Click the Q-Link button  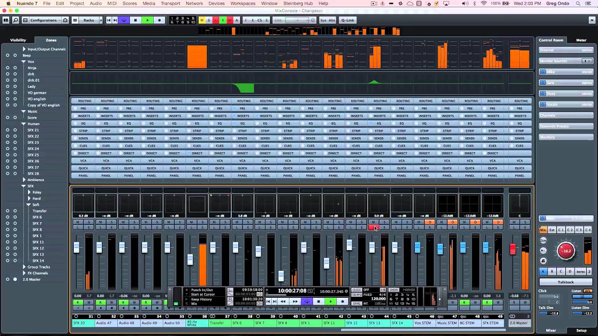pos(348,20)
